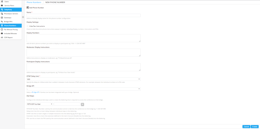Click the Per Minute Pricing clock icon
The width and height of the screenshot is (260, 129).
[x=2, y=29]
